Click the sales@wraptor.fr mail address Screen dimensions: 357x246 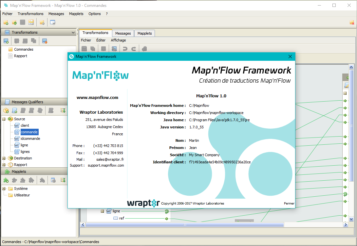[x=110, y=159]
